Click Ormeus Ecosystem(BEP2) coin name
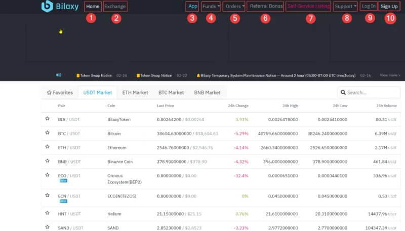 click(x=125, y=179)
